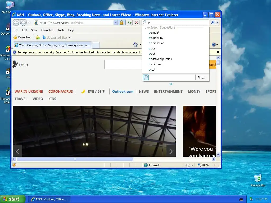Image resolution: width=271 pixels, height=203 pixels.
Task: Click inside the address bar URL field
Action: pos(76,23)
